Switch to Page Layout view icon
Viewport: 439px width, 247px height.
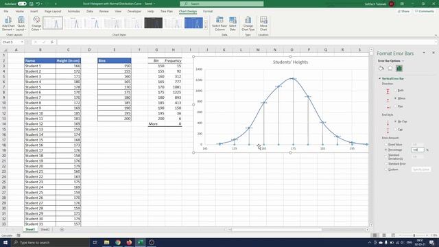[x=384, y=235]
